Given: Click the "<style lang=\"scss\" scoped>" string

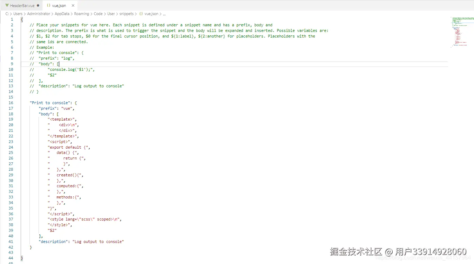Looking at the screenshot, I should [83, 219].
